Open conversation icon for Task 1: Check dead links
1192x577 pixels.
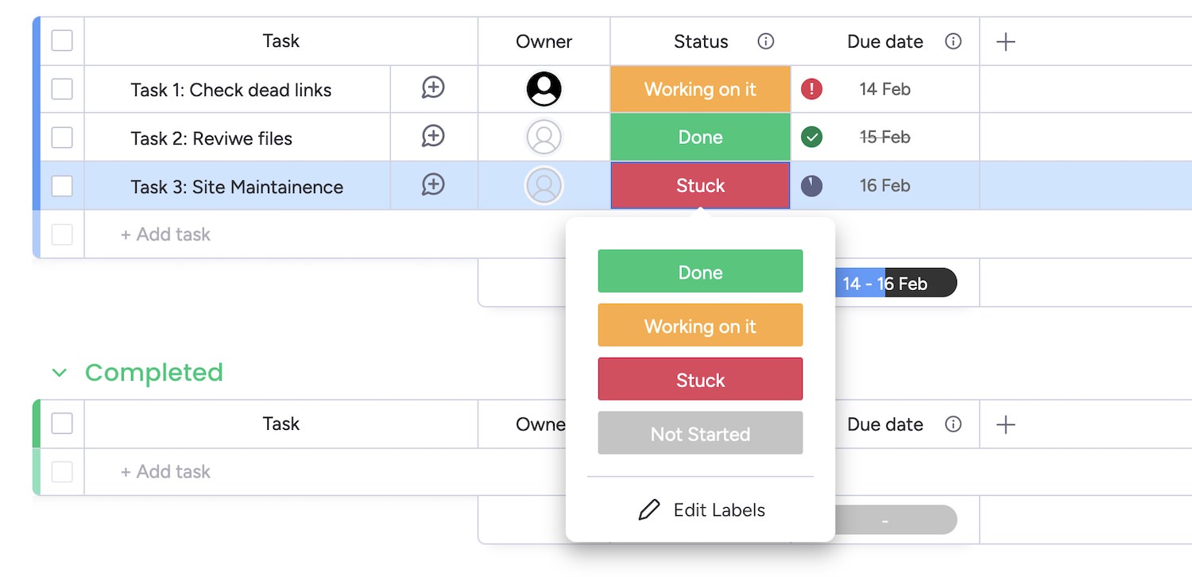click(433, 88)
